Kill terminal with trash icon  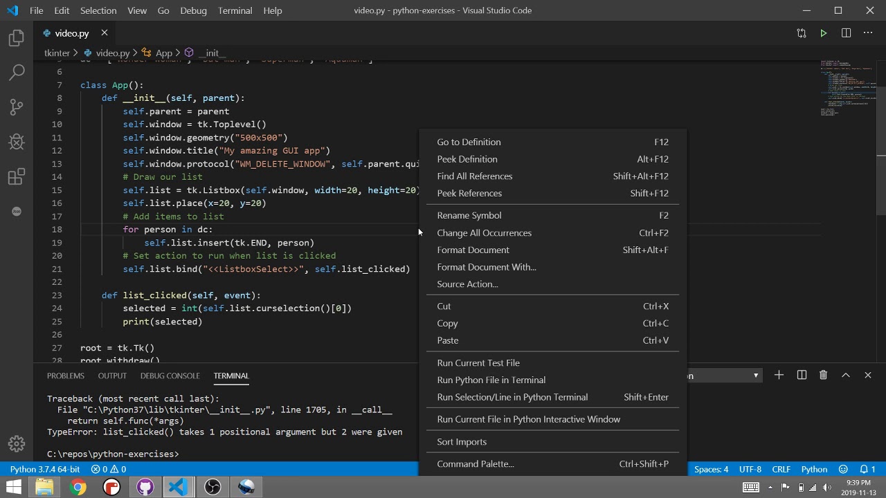(x=823, y=375)
